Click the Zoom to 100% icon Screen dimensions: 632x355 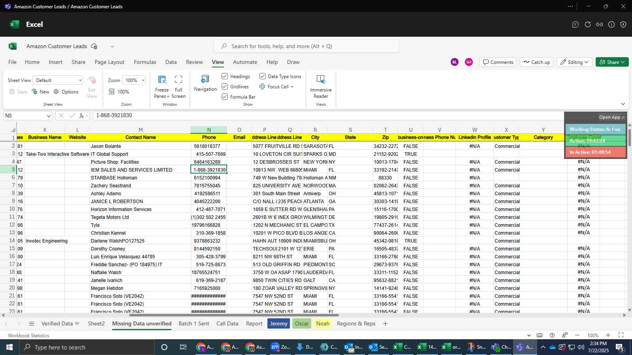tap(112, 92)
